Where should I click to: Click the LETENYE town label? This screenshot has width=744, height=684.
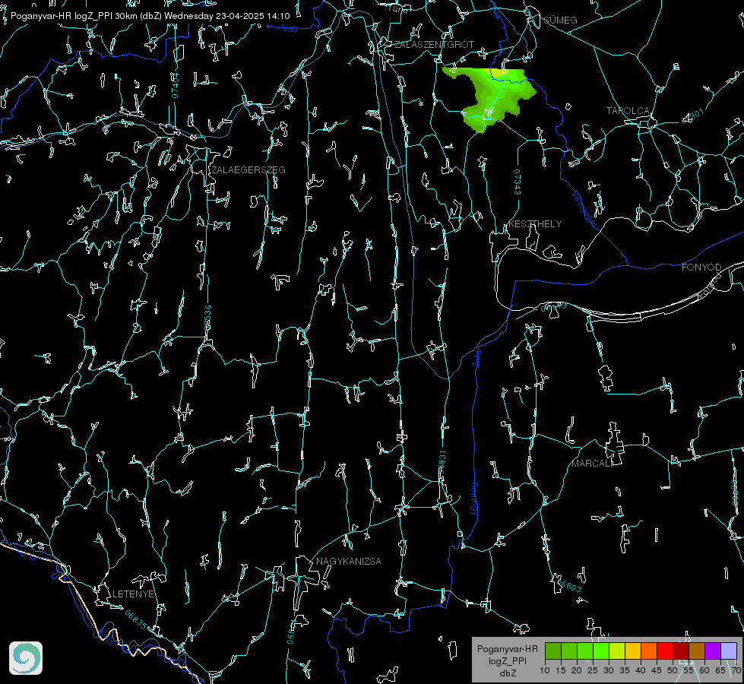click(x=133, y=594)
